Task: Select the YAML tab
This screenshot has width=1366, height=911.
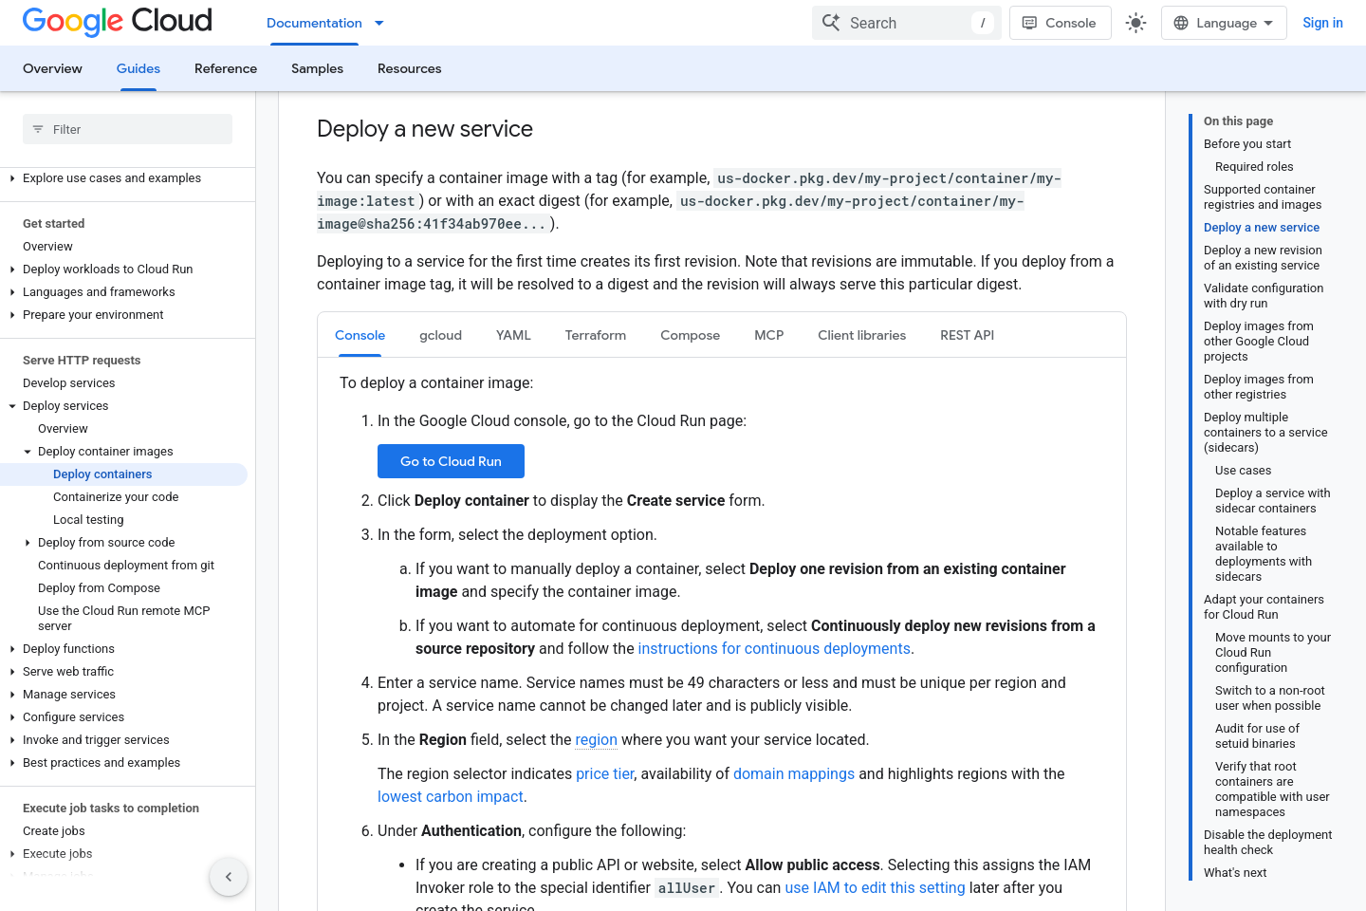Action: [513, 335]
